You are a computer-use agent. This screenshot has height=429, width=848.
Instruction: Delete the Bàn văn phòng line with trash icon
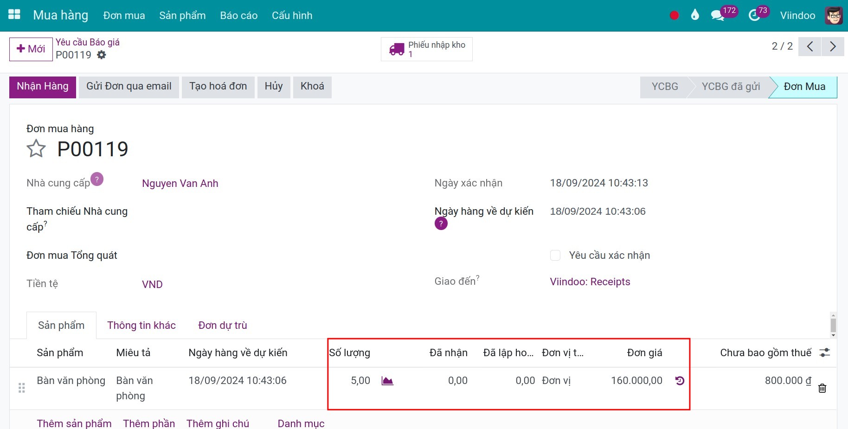tap(822, 388)
